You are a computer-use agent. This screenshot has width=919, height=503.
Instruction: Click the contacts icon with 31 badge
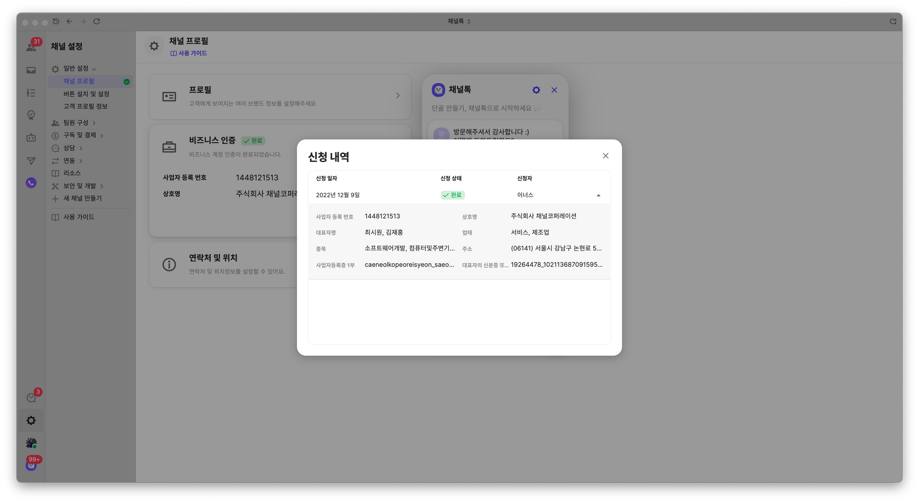31,46
